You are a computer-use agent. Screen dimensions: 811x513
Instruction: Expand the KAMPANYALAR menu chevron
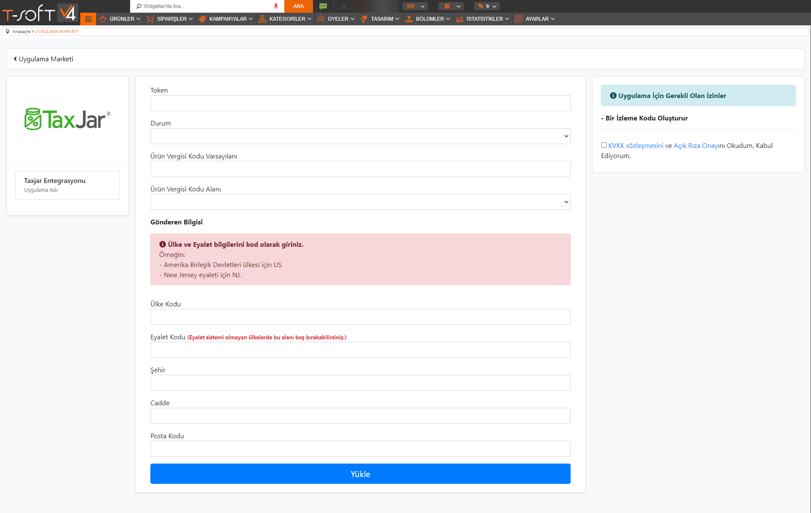pyautogui.click(x=250, y=19)
